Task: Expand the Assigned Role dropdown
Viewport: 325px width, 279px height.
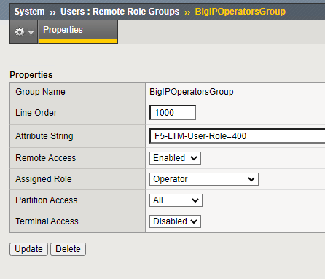Action: tap(204, 179)
